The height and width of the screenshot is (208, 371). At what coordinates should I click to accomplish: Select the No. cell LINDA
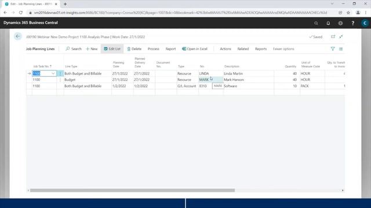tap(210, 73)
